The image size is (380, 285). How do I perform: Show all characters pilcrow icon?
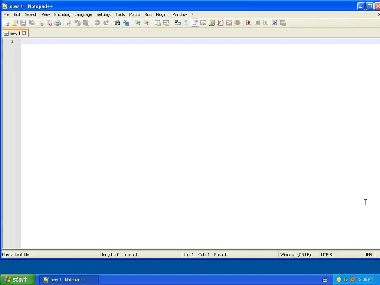[186, 23]
